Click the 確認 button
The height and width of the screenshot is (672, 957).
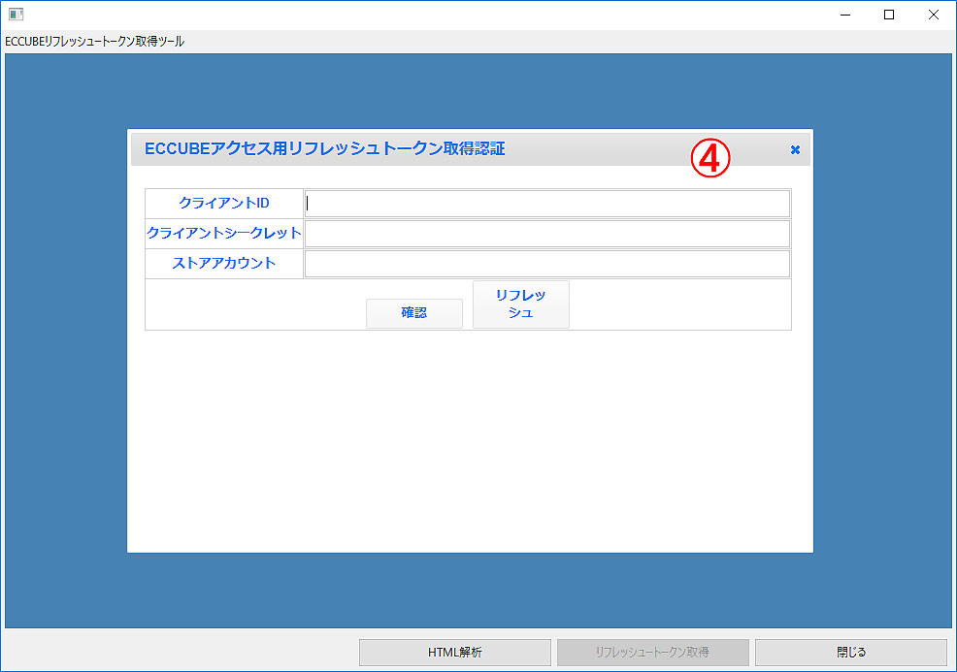[x=413, y=313]
